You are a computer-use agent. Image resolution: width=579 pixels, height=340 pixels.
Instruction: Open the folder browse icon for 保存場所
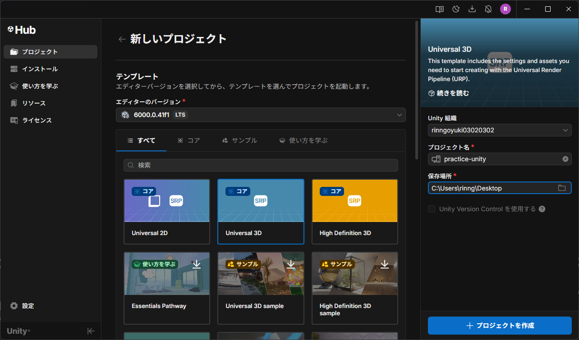click(562, 188)
